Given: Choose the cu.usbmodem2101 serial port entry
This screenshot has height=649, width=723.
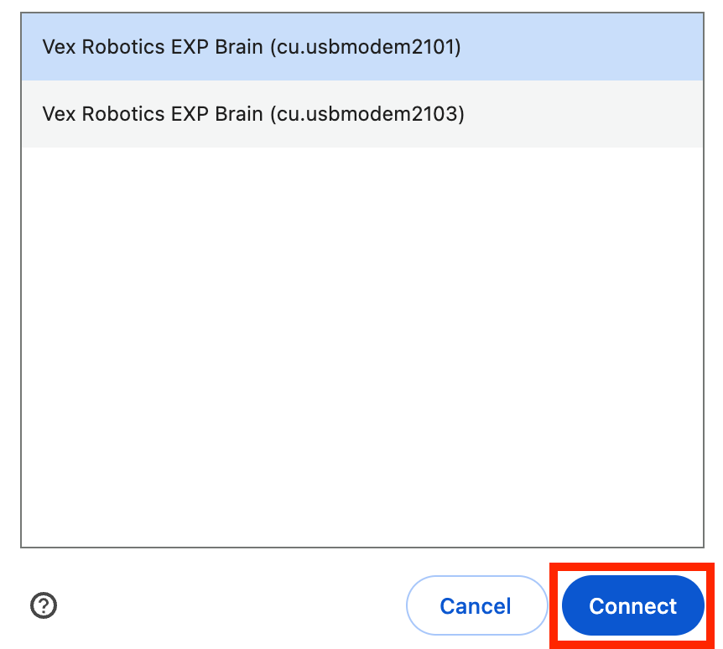Looking at the screenshot, I should pos(252,47).
